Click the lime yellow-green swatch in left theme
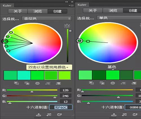This screenshot has width=141, height=119. coord(65,75)
